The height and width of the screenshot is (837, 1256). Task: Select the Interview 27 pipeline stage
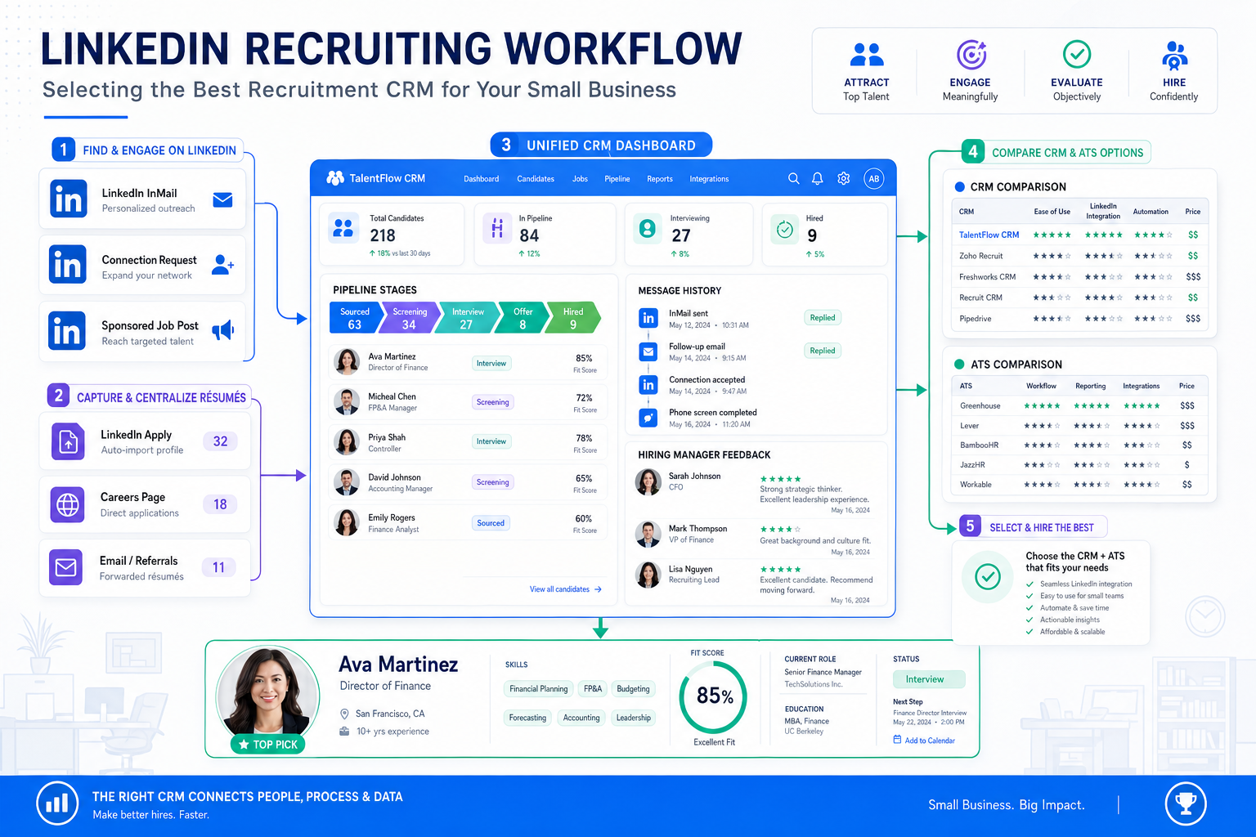[x=467, y=318]
